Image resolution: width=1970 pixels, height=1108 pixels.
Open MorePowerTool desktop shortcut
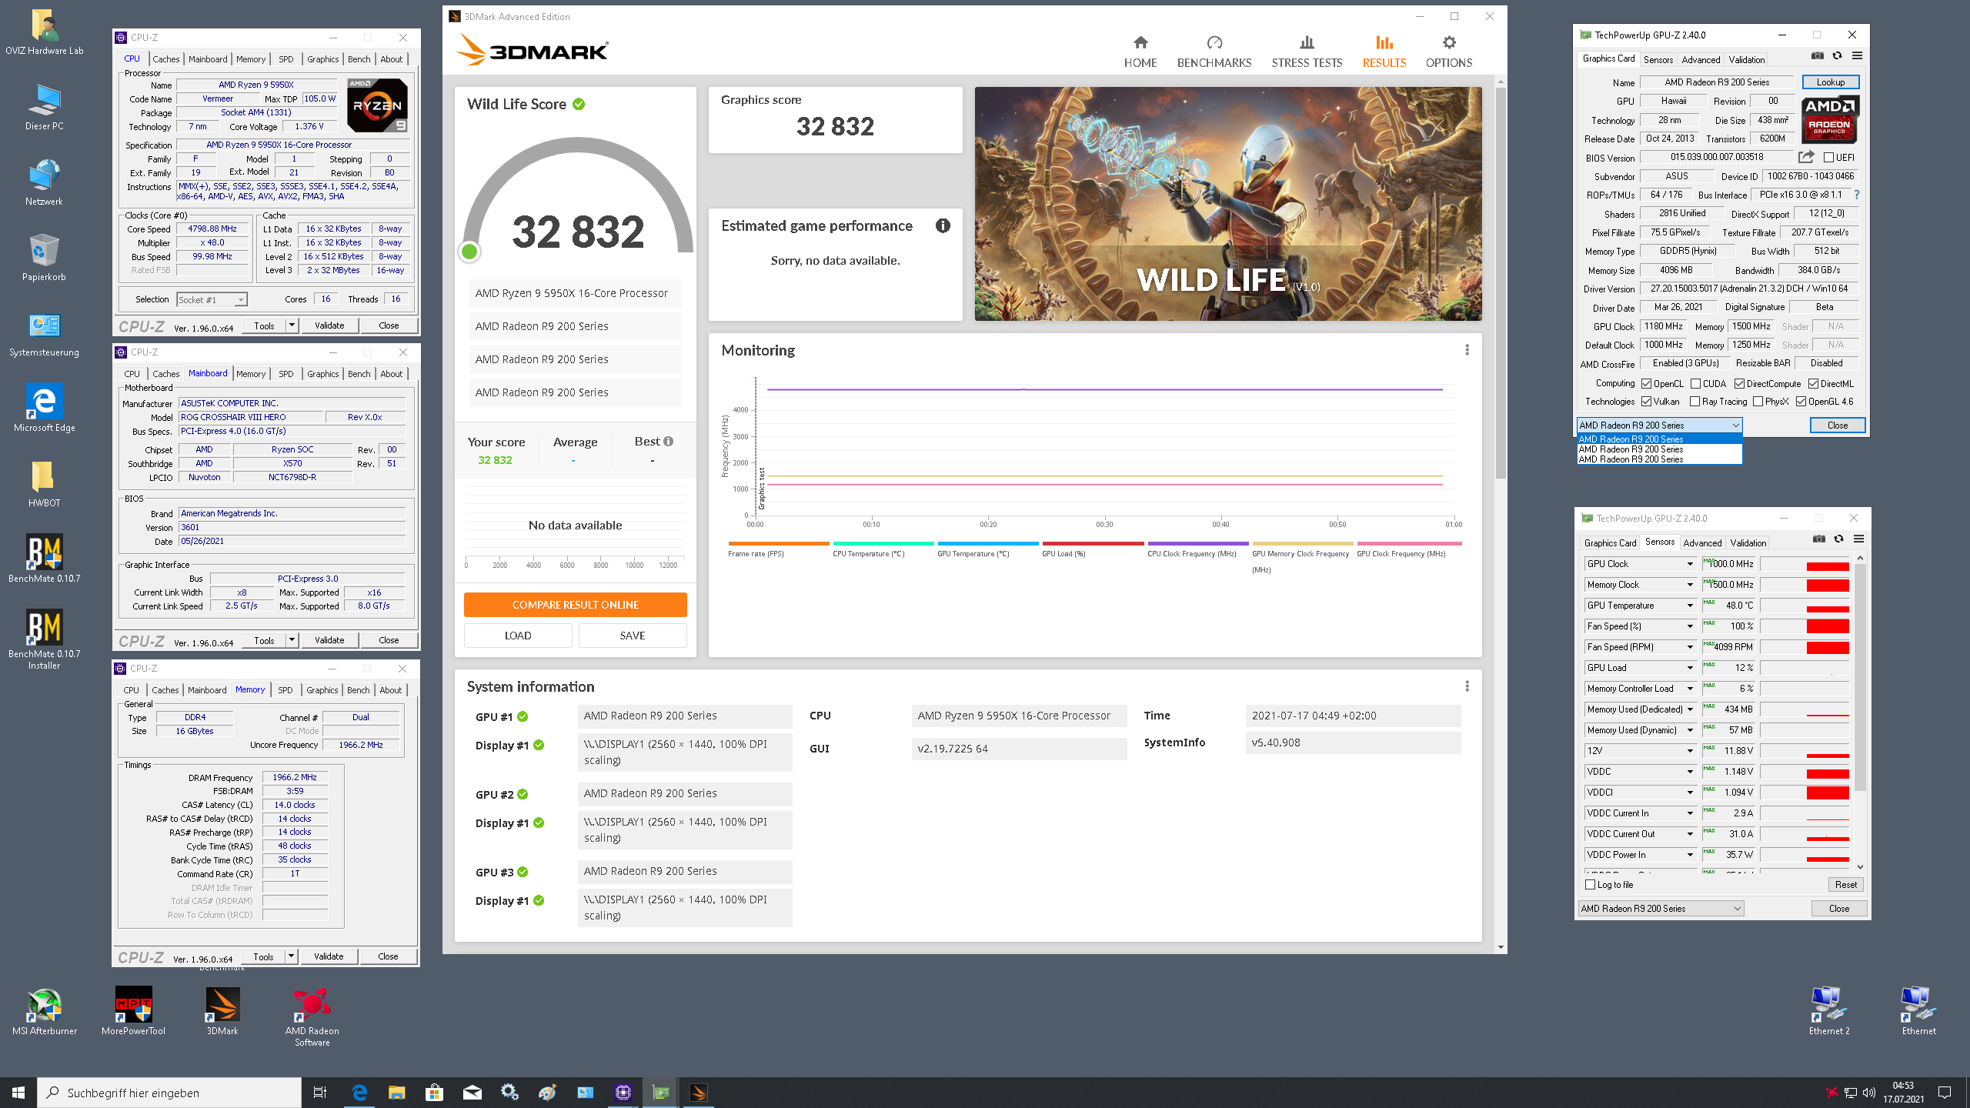[x=133, y=1011]
